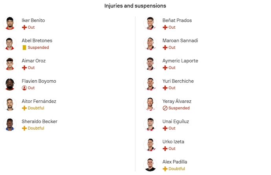The width and height of the screenshot is (271, 175).
Task: Select Beñat Prados's player photo
Action: (x=150, y=23)
